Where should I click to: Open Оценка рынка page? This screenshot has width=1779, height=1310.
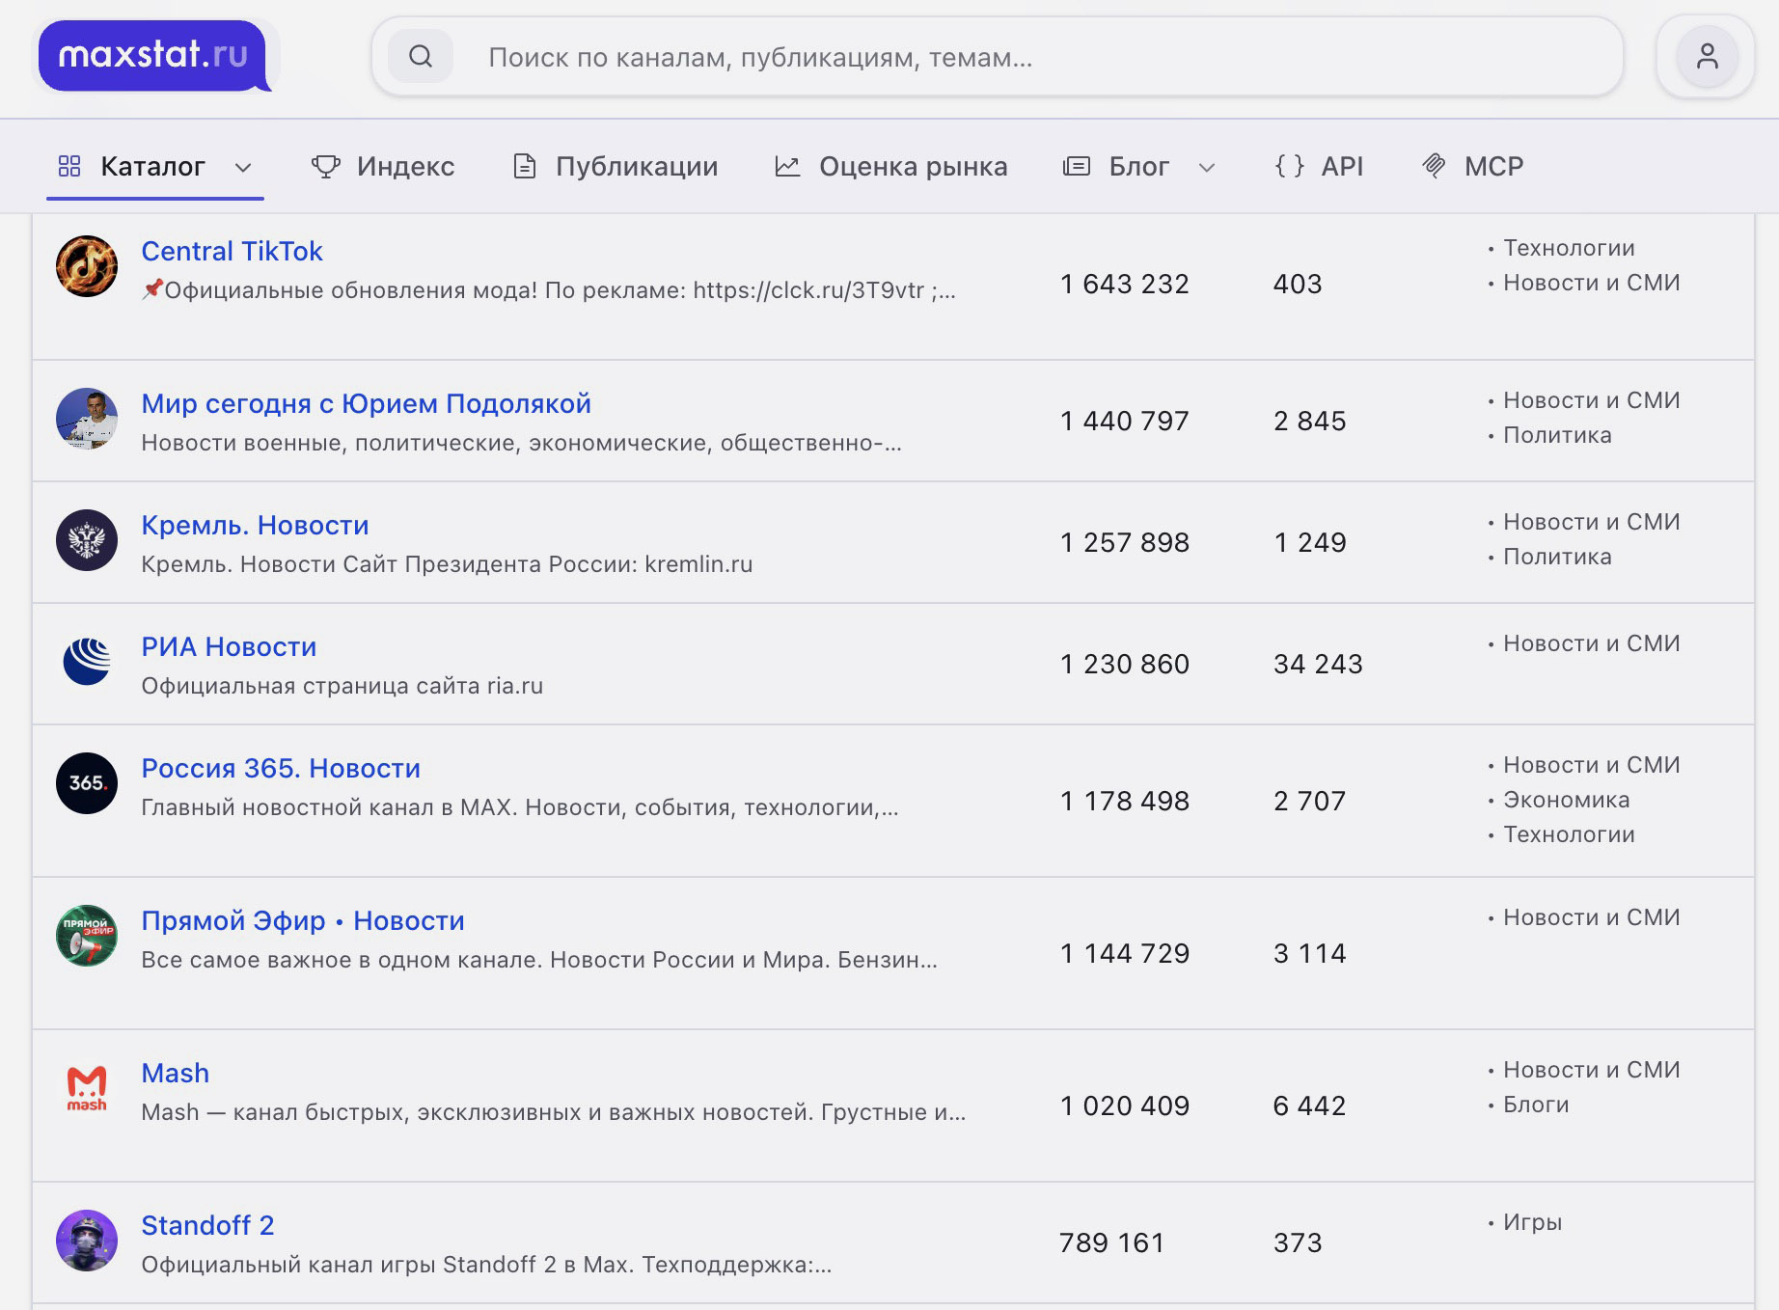pos(891,166)
